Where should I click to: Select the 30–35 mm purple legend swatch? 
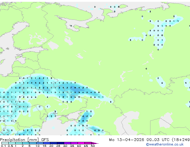pos(67,143)
